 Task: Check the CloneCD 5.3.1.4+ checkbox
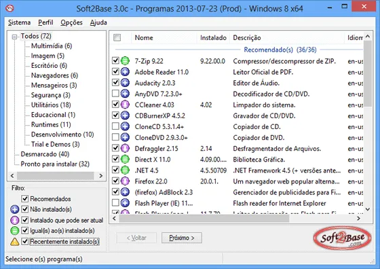(x=115, y=126)
